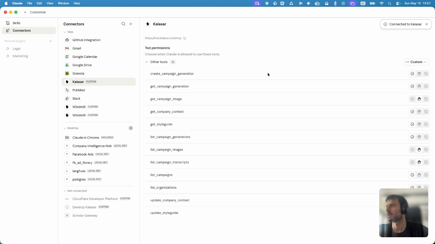
Task: Set get_company_context to needs approval
Action: click(419, 112)
